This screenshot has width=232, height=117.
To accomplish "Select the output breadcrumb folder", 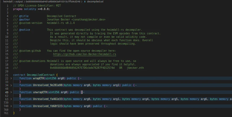I will [x=19, y=2].
